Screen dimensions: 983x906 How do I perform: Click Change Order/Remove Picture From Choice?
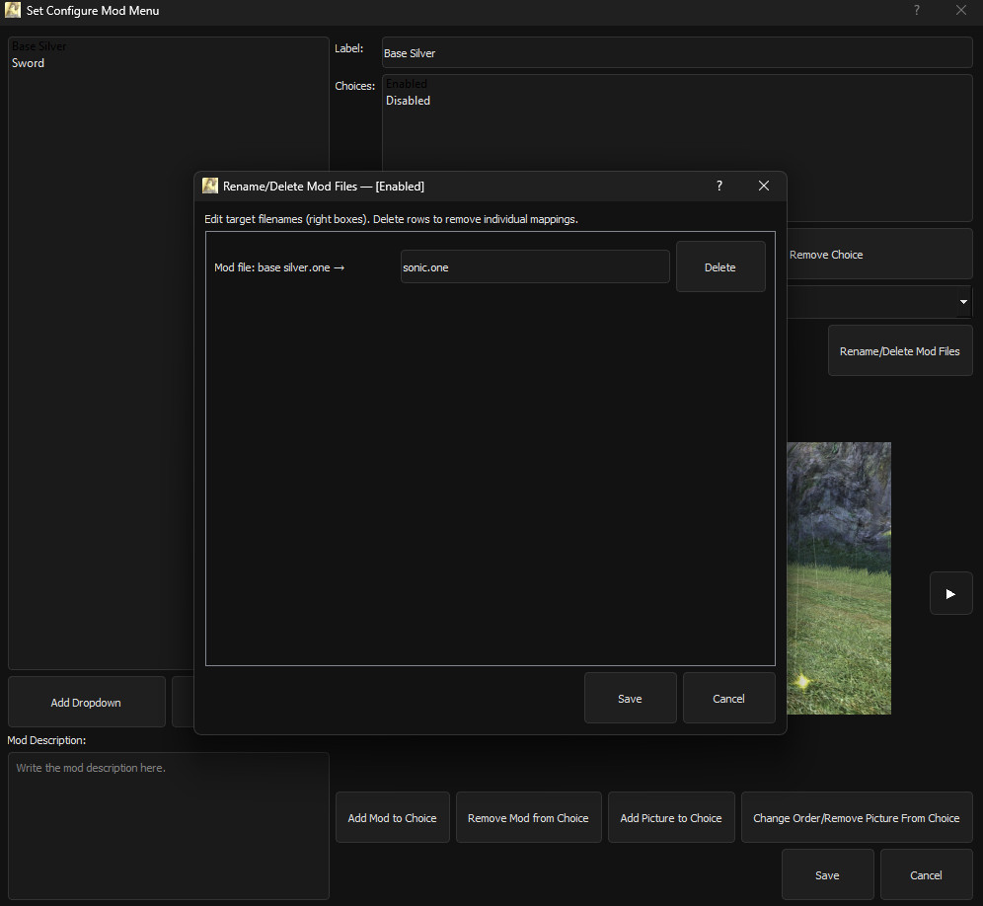pos(857,817)
